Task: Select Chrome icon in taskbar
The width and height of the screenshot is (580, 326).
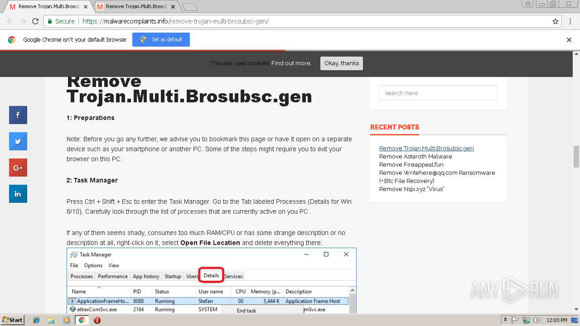Action: point(82,320)
